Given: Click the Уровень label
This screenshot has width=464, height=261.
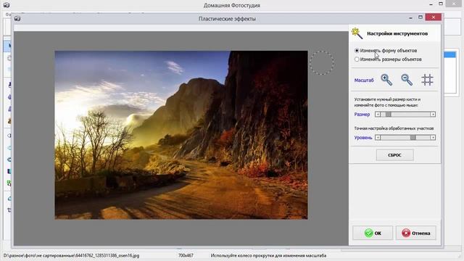Looking at the screenshot, I should click(363, 138).
